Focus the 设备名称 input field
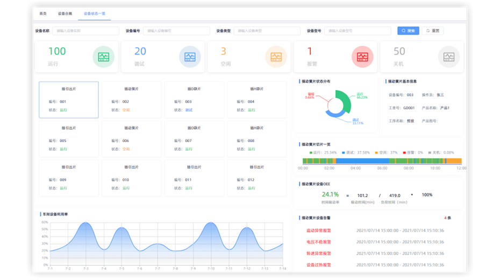 (85, 31)
